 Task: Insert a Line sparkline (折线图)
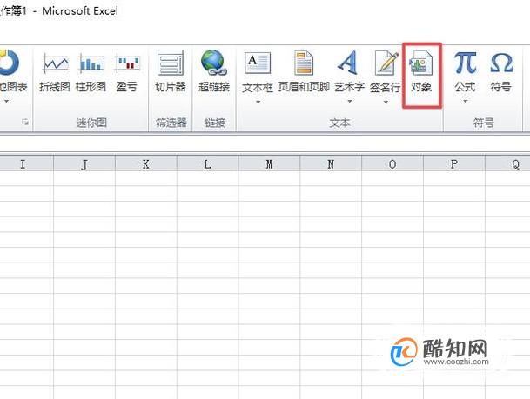[x=55, y=72]
